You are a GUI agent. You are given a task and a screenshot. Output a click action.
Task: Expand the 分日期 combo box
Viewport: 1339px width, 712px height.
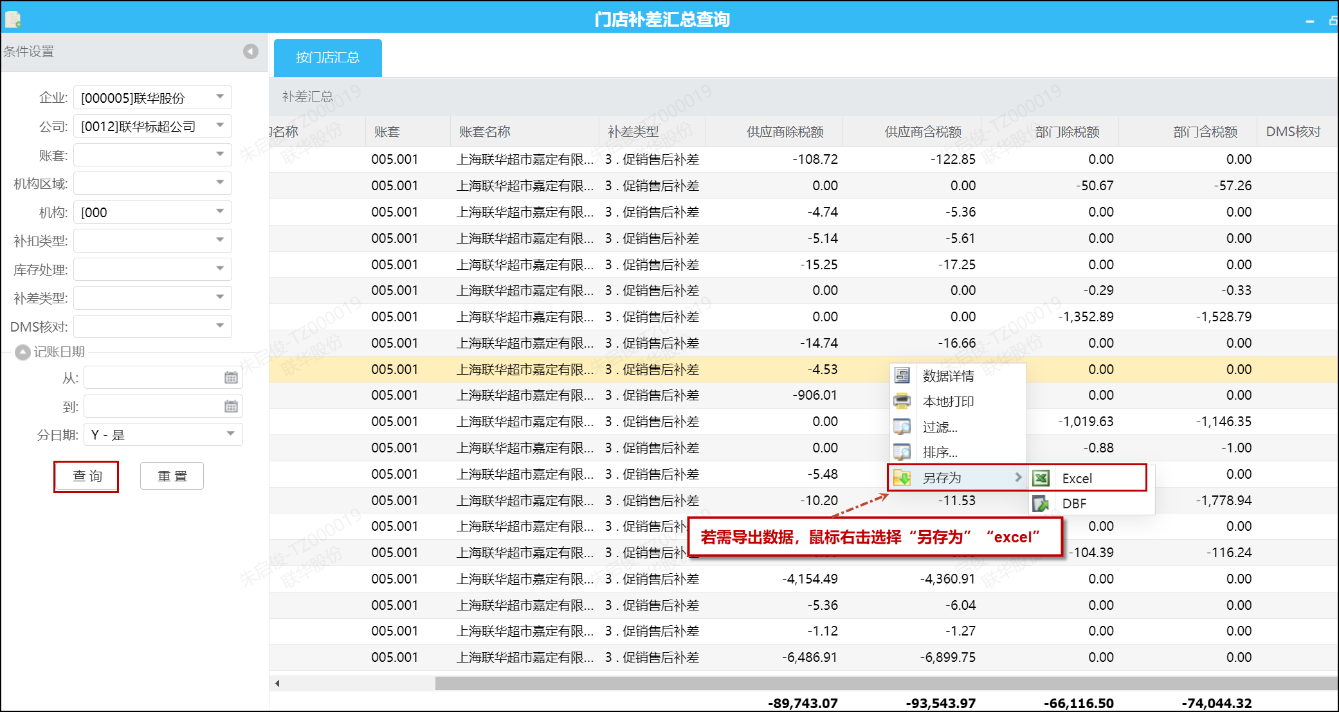[230, 434]
